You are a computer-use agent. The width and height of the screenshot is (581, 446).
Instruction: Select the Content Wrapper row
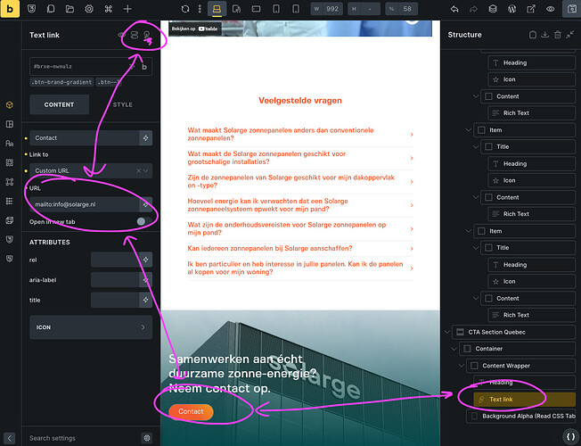521,366
